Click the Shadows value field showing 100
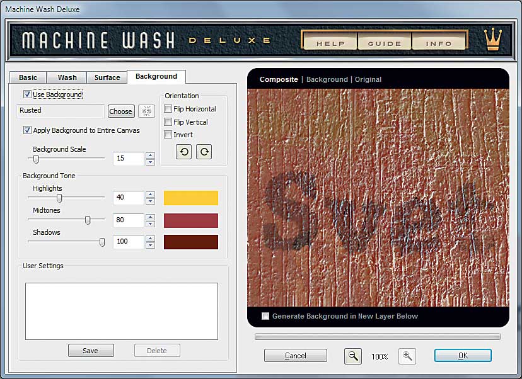522x379 pixels. (129, 242)
